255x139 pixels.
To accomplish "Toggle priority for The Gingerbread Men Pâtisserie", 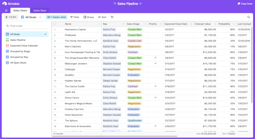I will coord(155,58).
